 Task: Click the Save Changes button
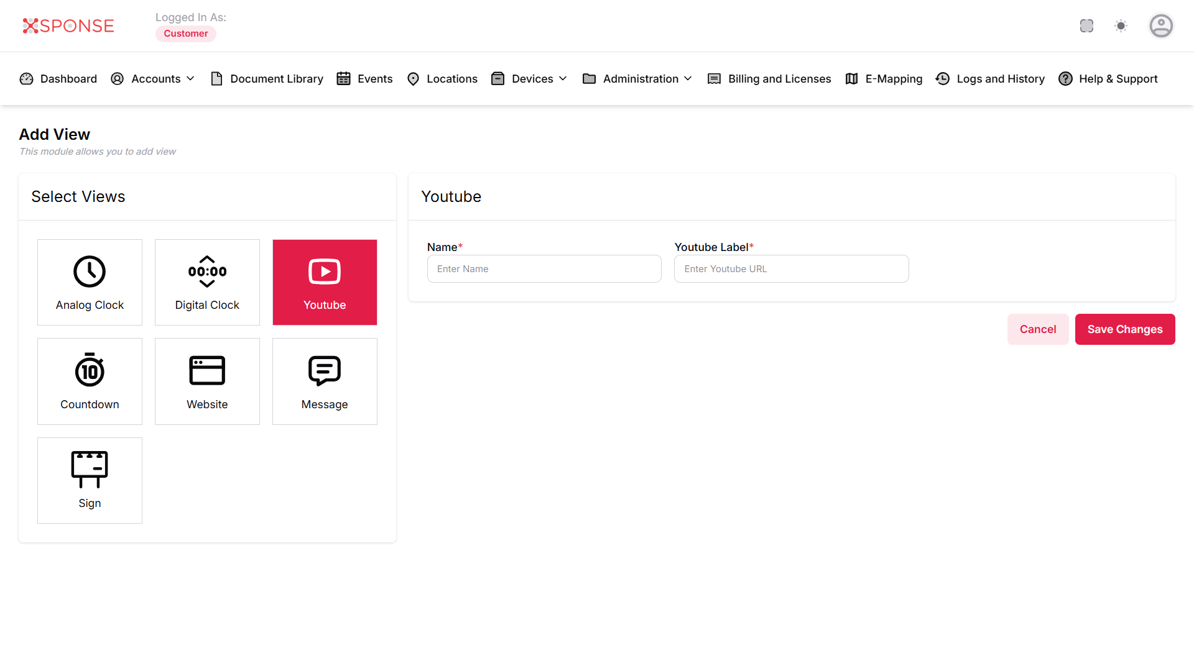1124,329
